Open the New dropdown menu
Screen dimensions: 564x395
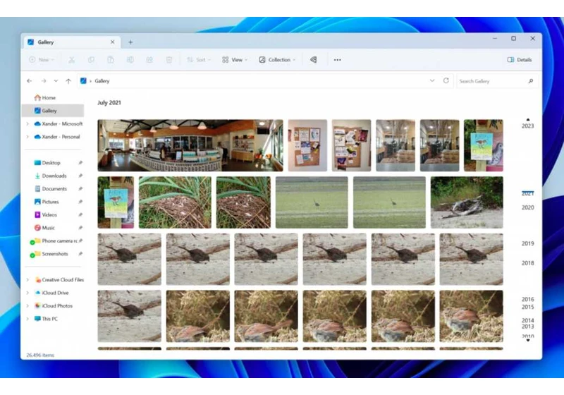42,60
